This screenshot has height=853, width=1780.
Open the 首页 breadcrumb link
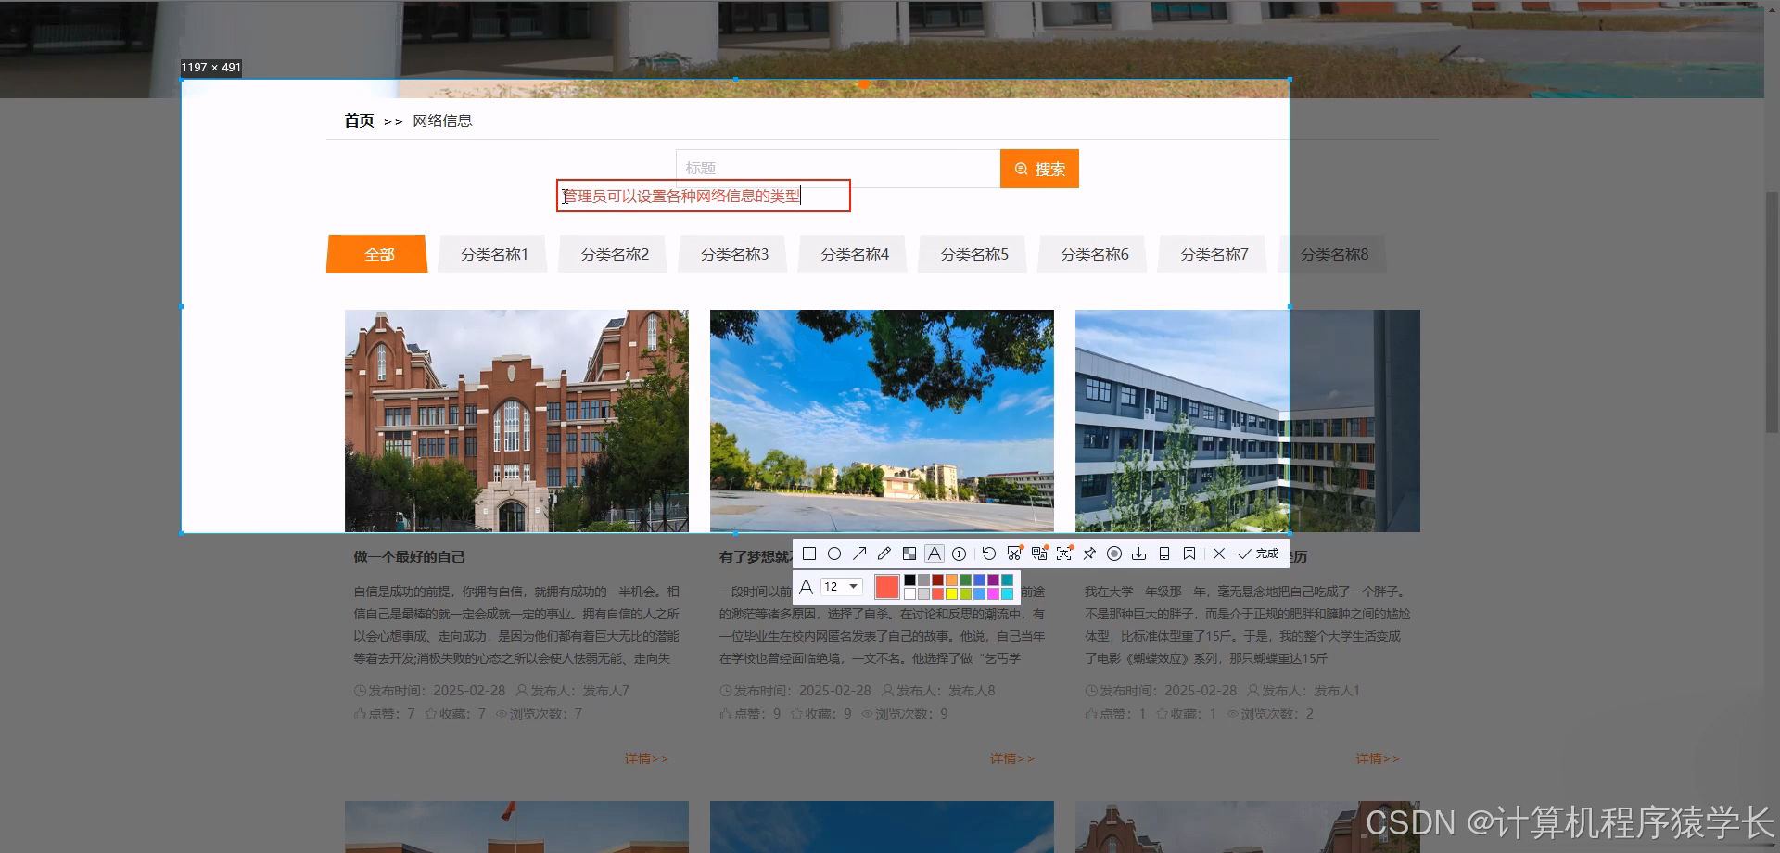pos(358,120)
